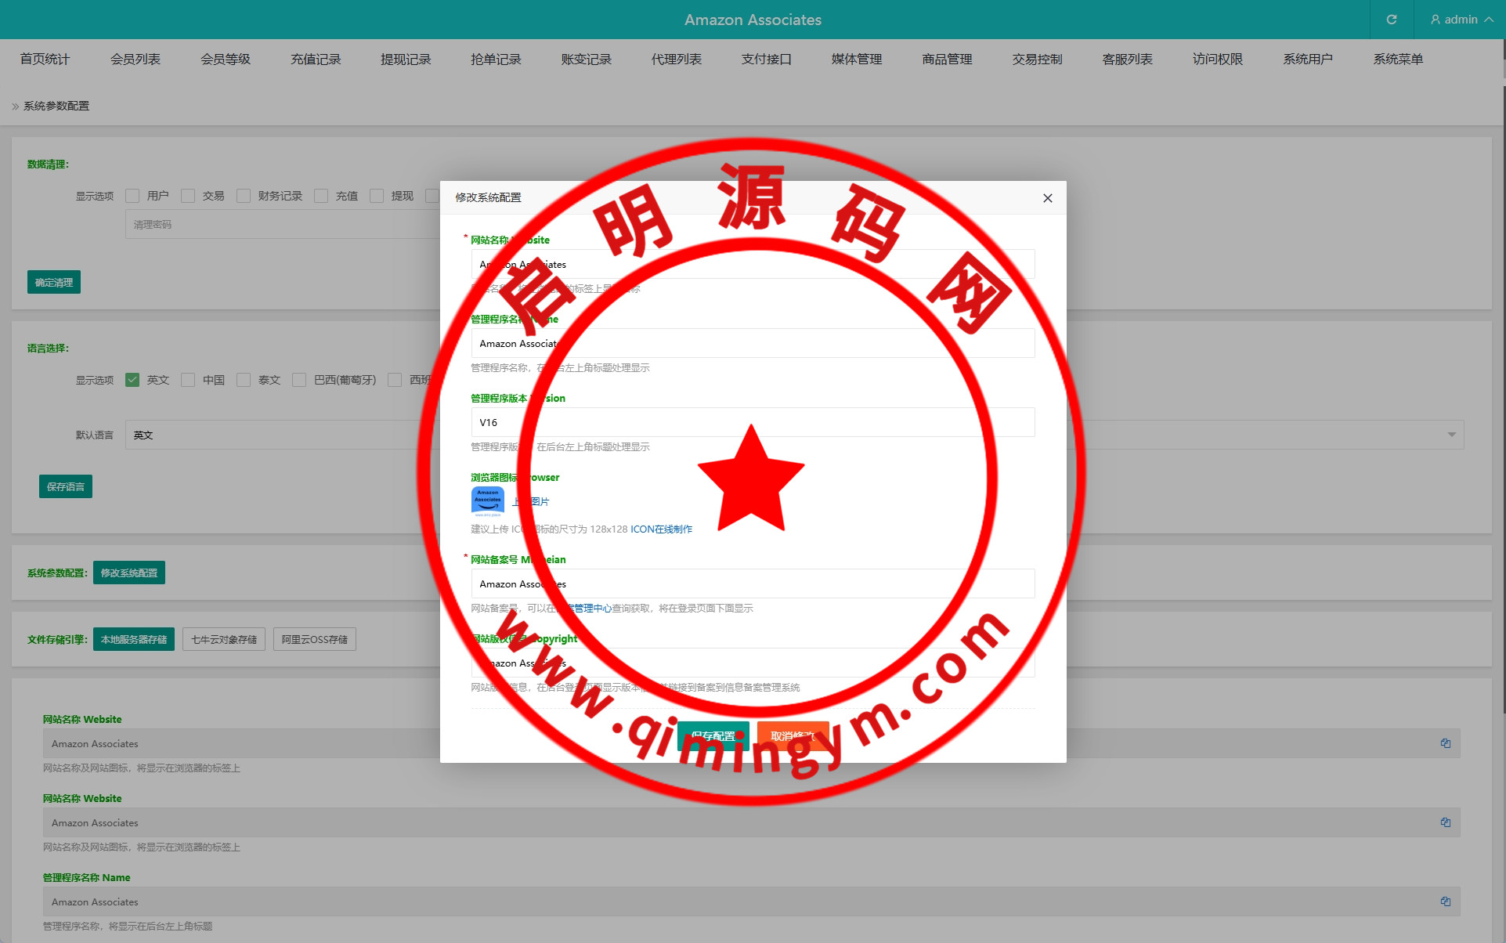Viewport: 1506px width, 943px height.
Task: Enable the 中国 language checkbox
Action: point(188,380)
